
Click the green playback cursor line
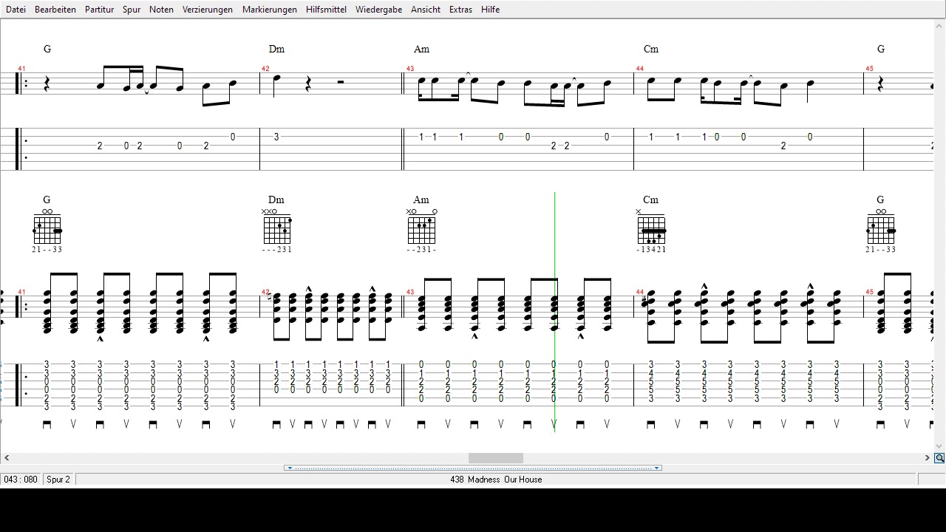tap(554, 310)
